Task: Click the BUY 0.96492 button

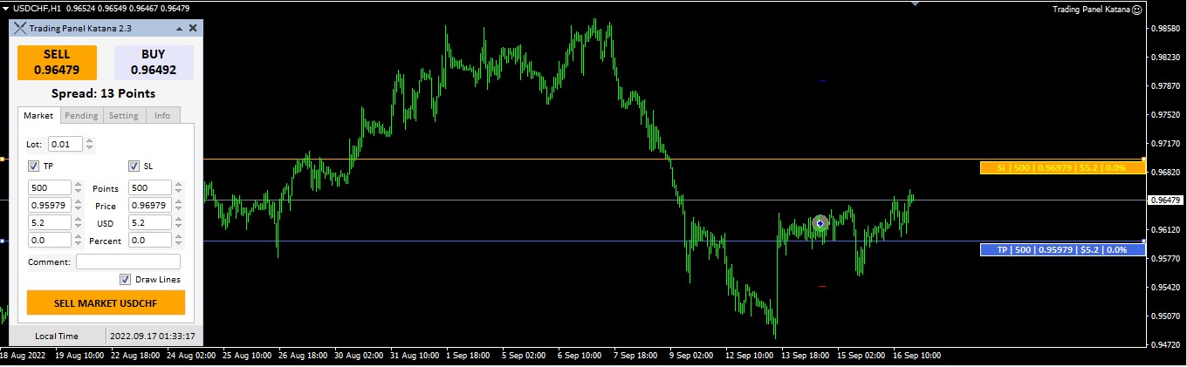Action: 154,63
